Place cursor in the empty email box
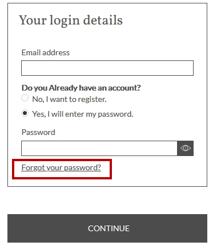This screenshot has height=250, width=217. (x=107, y=68)
